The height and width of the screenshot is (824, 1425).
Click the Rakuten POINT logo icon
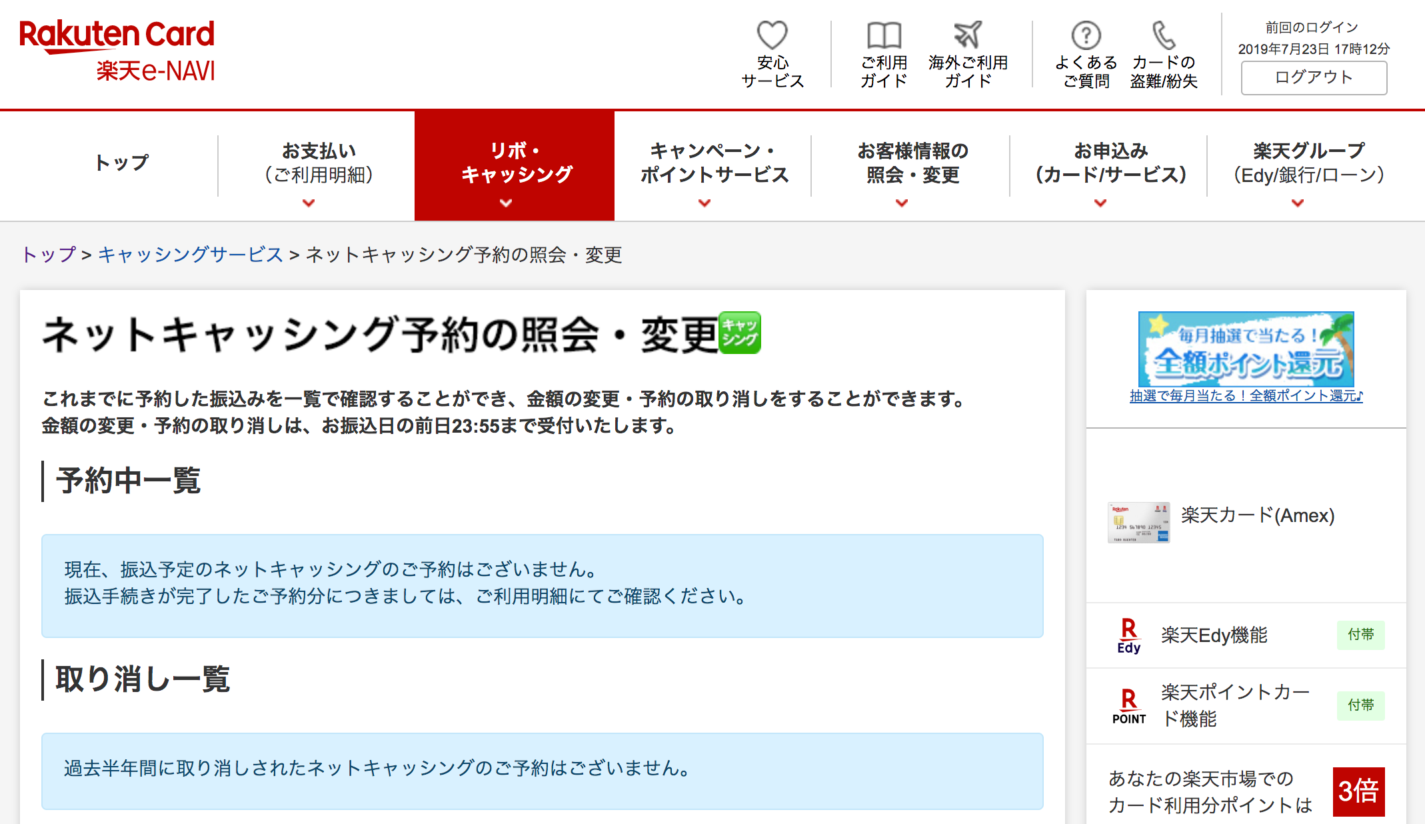(1128, 706)
